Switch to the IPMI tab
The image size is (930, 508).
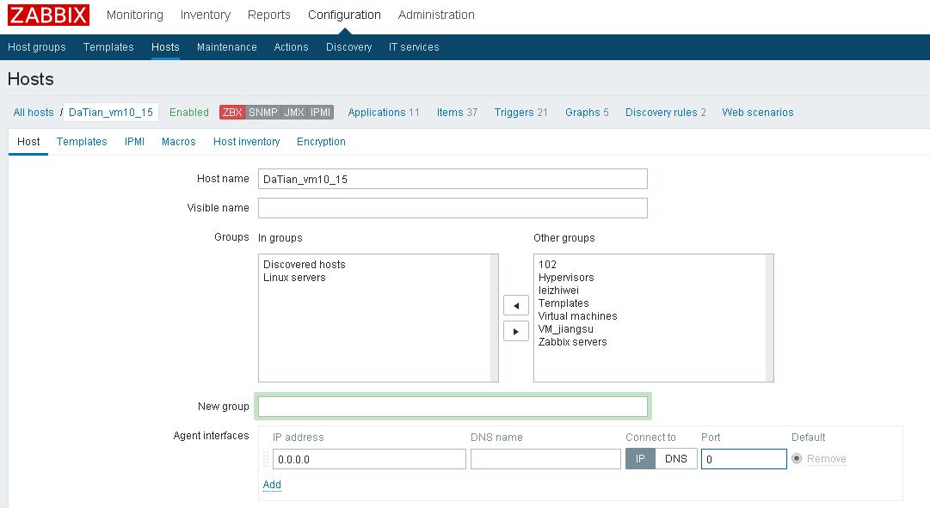click(134, 142)
